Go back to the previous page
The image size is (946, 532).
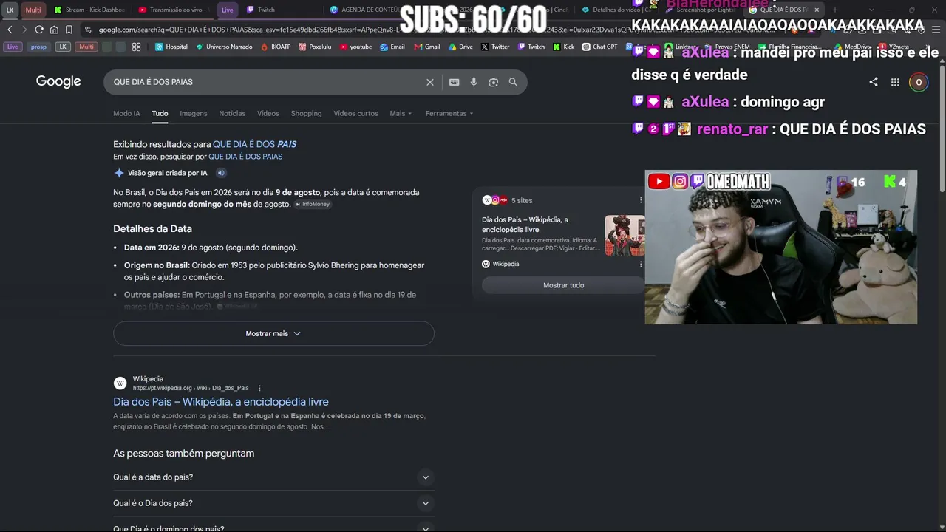[x=10, y=30]
